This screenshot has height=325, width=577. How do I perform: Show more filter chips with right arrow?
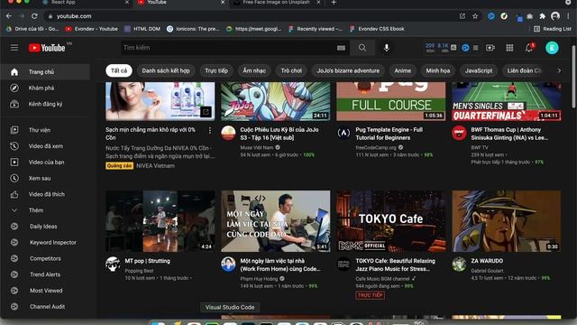click(559, 70)
